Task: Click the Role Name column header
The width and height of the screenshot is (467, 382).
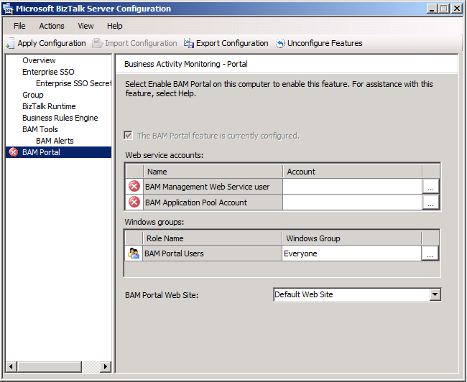Action: click(x=212, y=238)
